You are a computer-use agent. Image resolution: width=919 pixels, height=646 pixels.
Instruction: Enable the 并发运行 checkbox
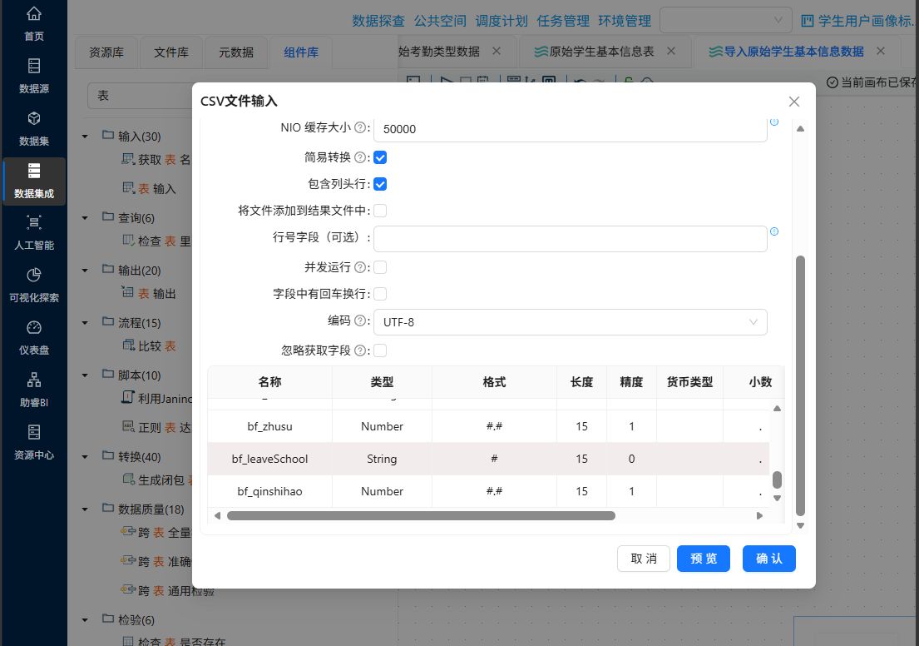[380, 267]
